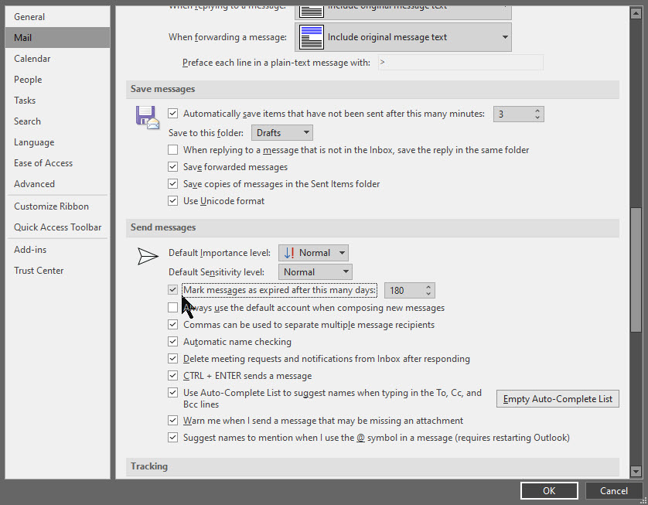The image size is (648, 505).
Task: Click the message preview icon beside forwarding dropdown
Action: point(312,37)
